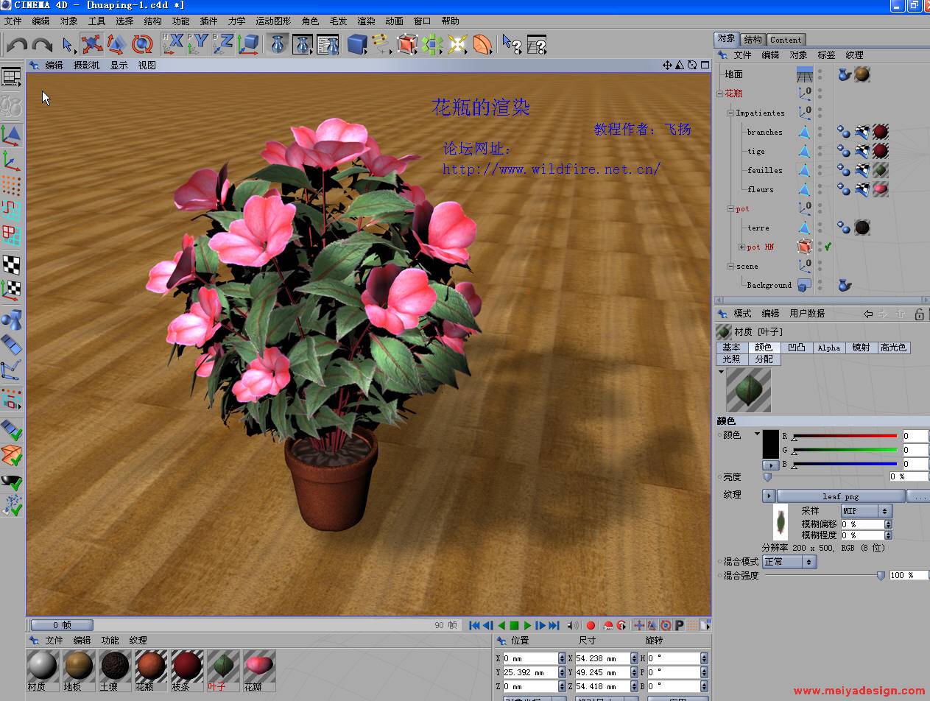The width and height of the screenshot is (930, 701).
Task: Select the Model mode icon in left palette
Action: [x=11, y=135]
